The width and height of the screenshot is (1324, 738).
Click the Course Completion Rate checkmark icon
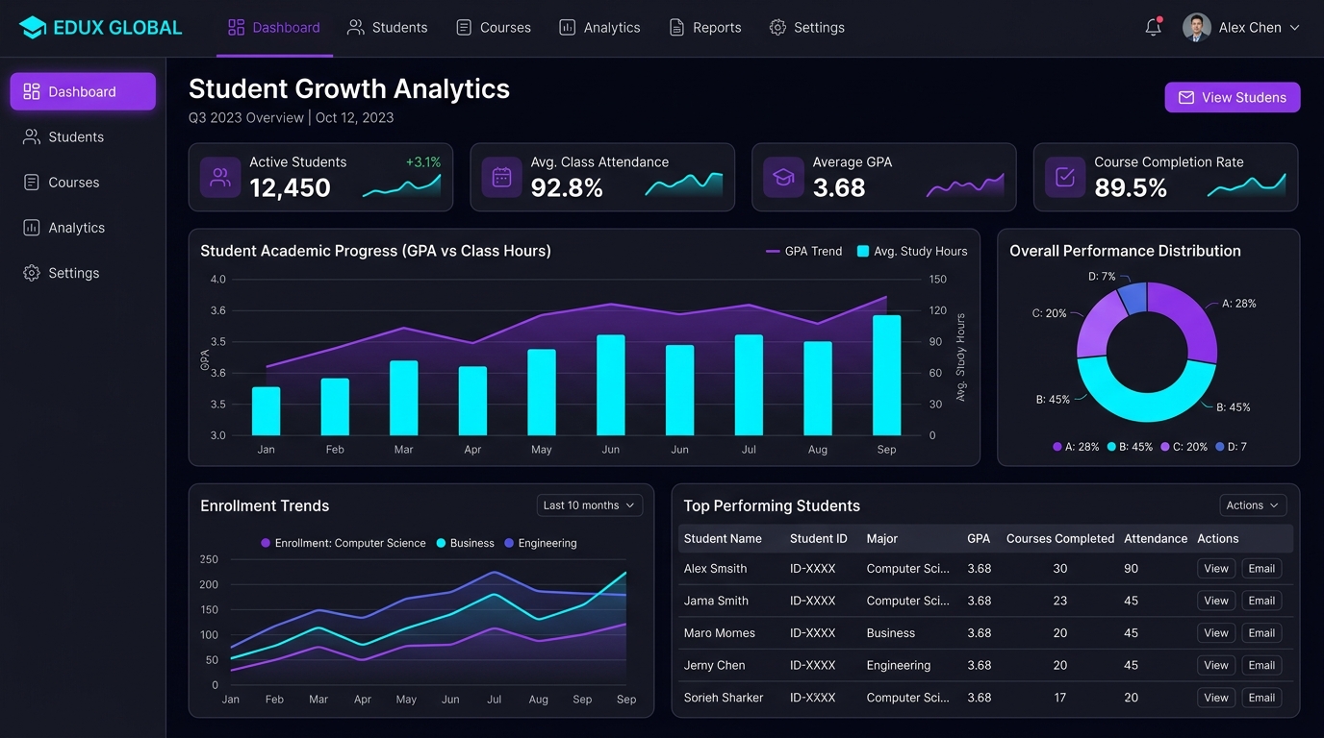tap(1065, 177)
